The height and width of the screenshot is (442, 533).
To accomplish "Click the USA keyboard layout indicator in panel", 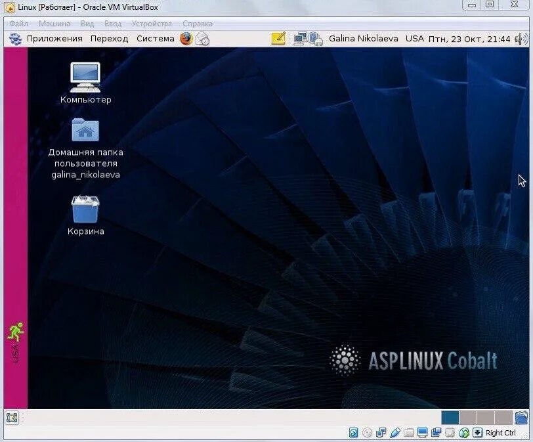I will pyautogui.click(x=415, y=39).
